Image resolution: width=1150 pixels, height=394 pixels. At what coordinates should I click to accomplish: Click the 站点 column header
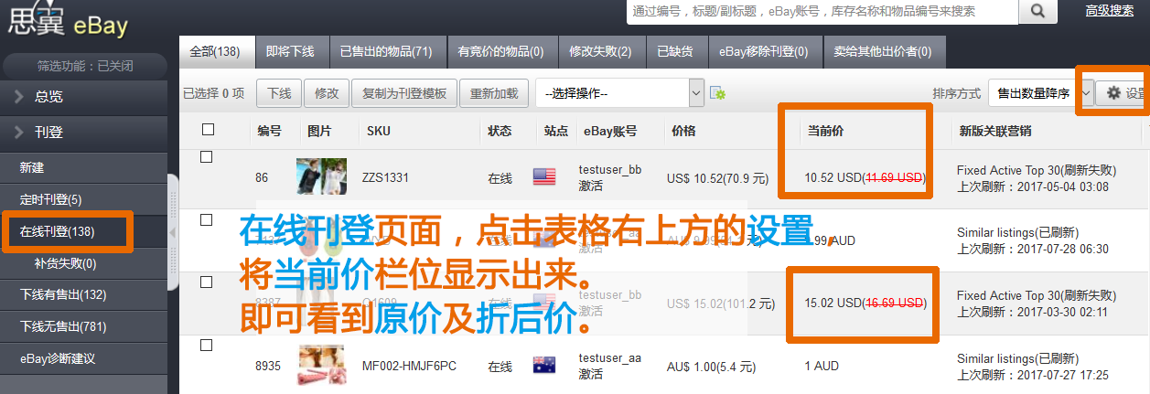coord(555,131)
